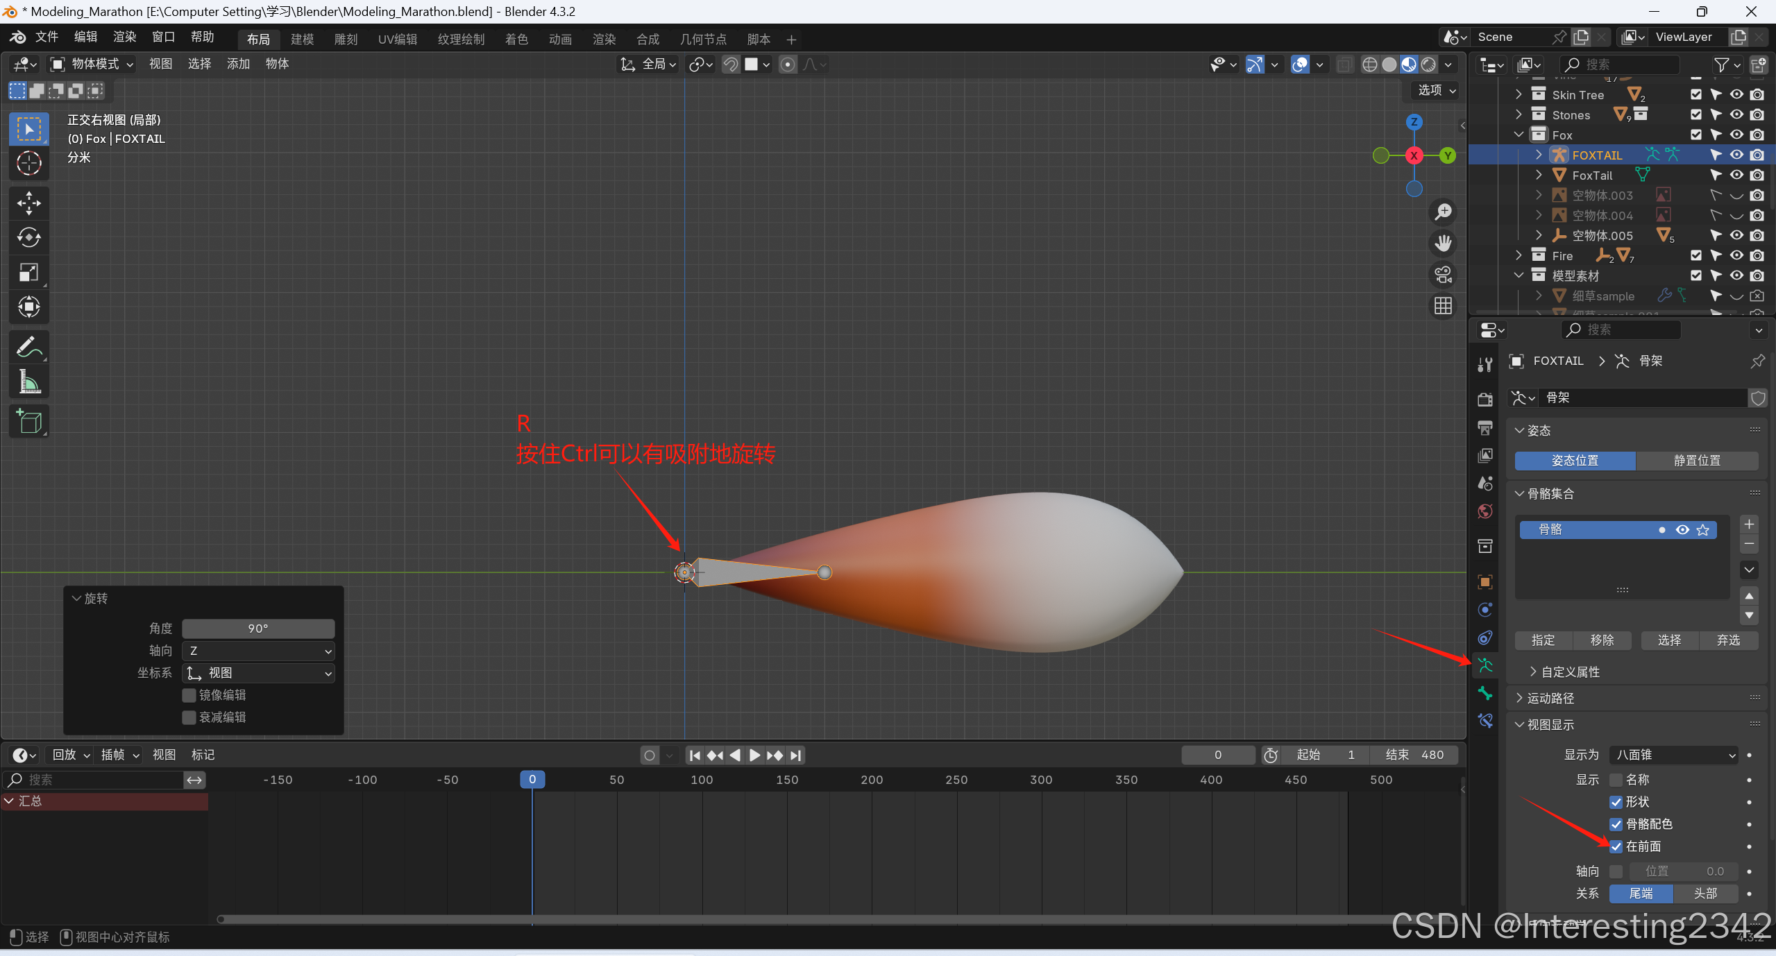Viewport: 1776px width, 956px height.
Task: Click the 角度 90° slider field
Action: pyautogui.click(x=258, y=629)
